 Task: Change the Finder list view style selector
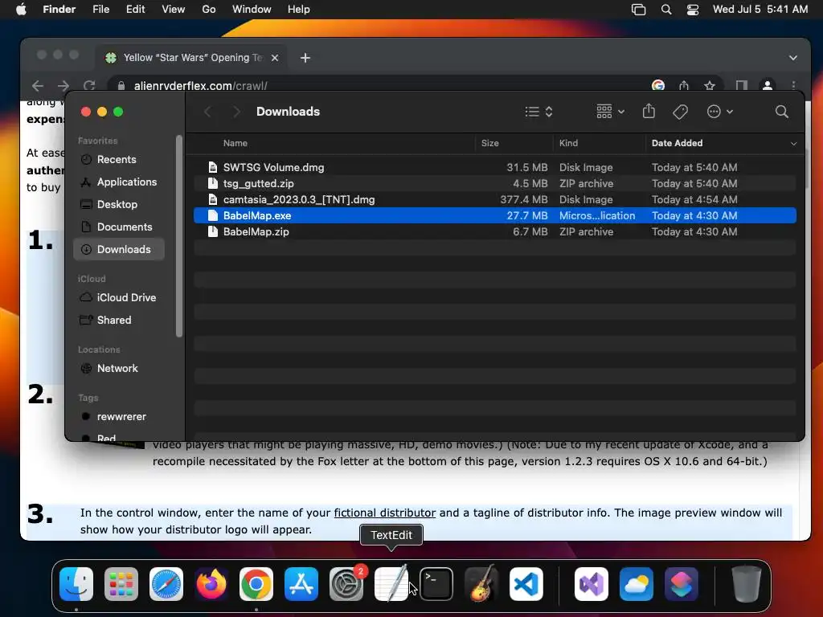pos(538,111)
